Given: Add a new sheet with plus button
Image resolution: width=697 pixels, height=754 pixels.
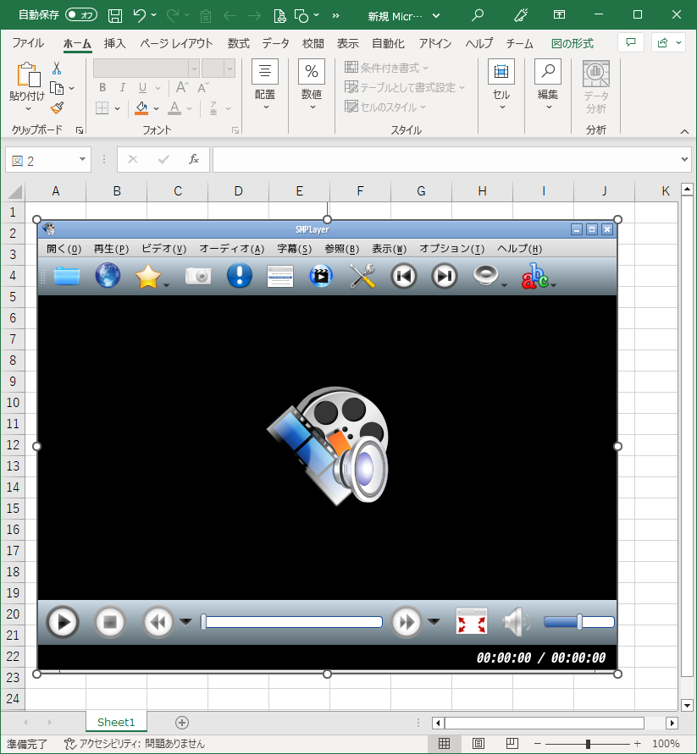Looking at the screenshot, I should [x=182, y=722].
